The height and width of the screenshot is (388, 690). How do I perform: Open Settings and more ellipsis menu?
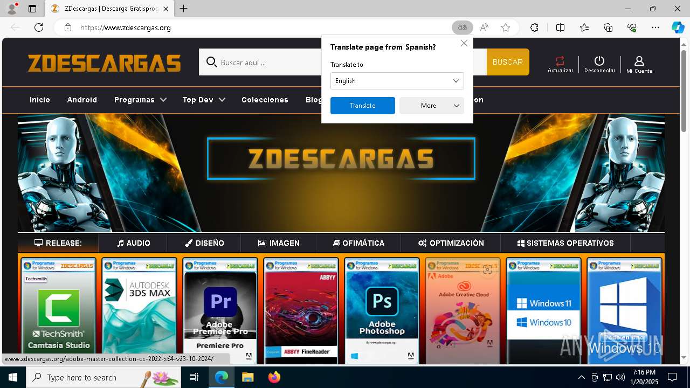[655, 27]
